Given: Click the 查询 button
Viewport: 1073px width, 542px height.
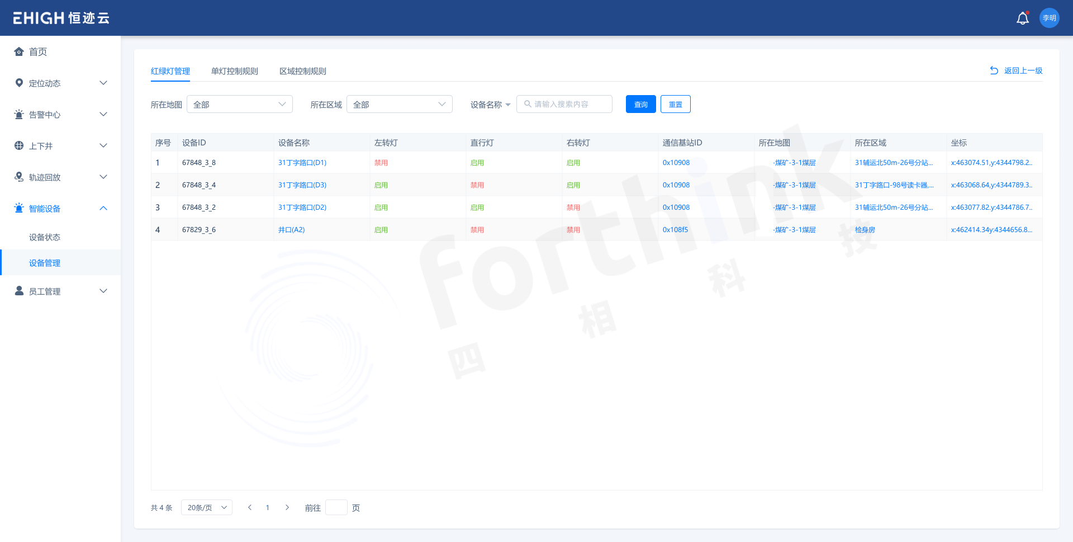Looking at the screenshot, I should point(640,105).
